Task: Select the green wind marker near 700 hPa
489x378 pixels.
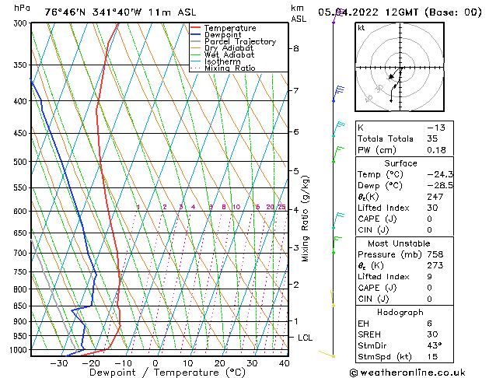Action: tap(334, 251)
